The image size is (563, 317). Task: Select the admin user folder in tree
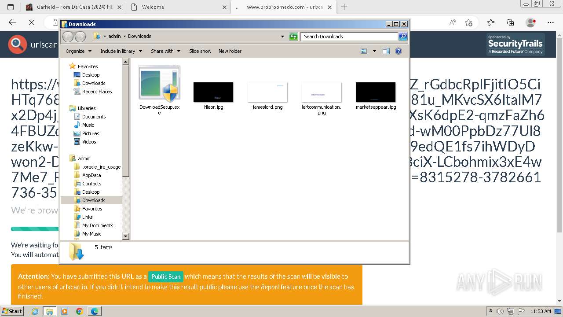(84, 158)
